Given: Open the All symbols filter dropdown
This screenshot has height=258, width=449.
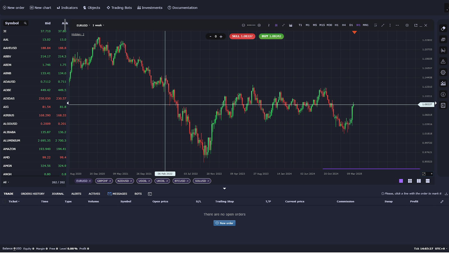Looking at the screenshot, I should [x=6, y=182].
